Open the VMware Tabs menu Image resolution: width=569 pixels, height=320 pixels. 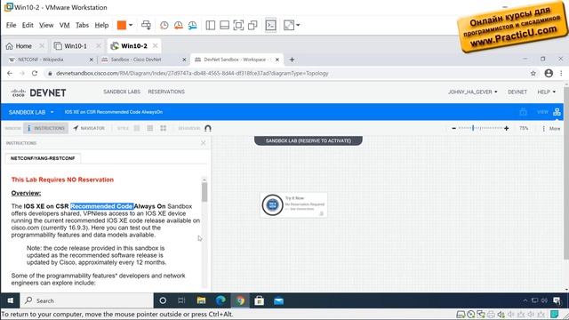82,25
